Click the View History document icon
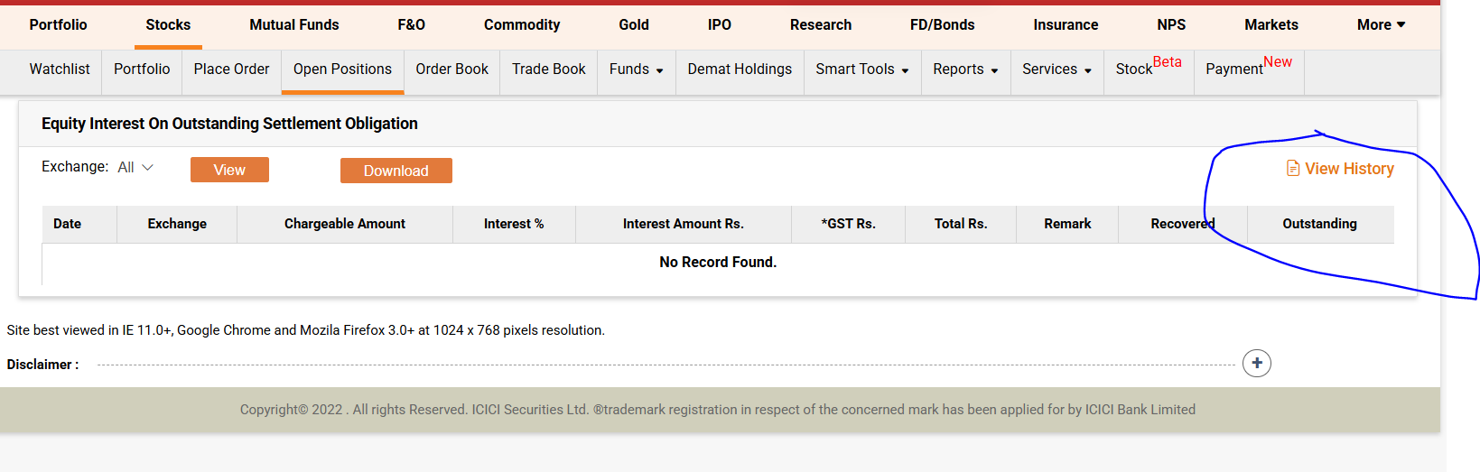The height and width of the screenshot is (472, 1480). [x=1292, y=169]
